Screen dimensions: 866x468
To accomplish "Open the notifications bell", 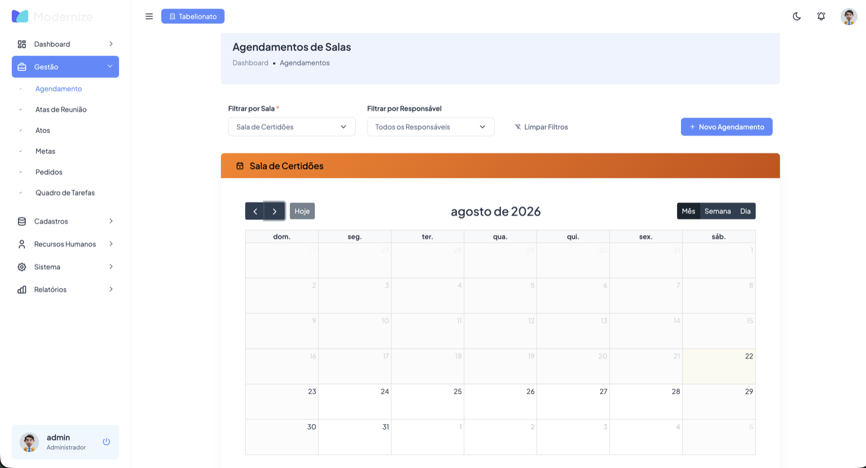I will pyautogui.click(x=821, y=16).
